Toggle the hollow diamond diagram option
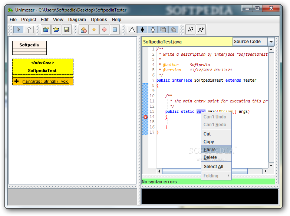The image size is (290, 216). pos(153,30)
